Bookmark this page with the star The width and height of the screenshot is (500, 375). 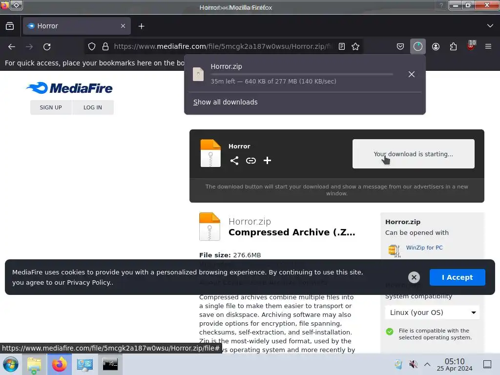coord(355,46)
